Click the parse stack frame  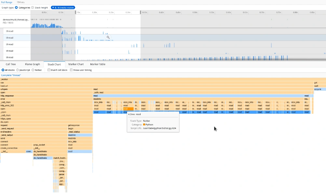point(61,175)
